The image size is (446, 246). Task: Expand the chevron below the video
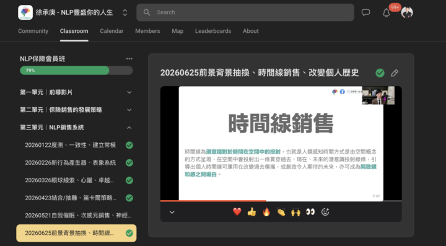pos(172,212)
